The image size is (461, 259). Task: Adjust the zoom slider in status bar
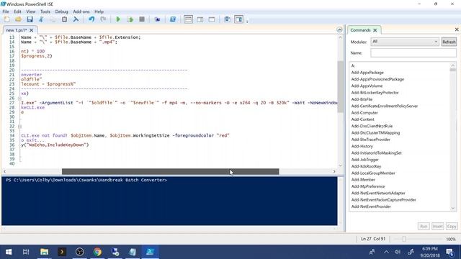[x=404, y=240]
